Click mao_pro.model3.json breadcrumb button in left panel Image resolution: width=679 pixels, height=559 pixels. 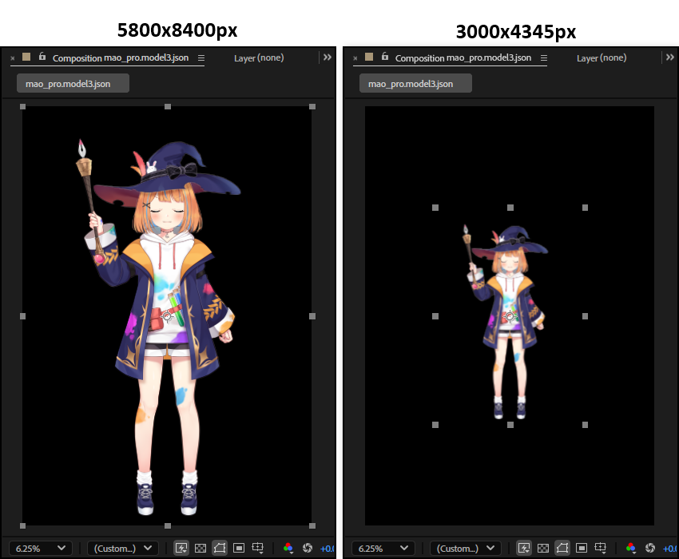(73, 83)
